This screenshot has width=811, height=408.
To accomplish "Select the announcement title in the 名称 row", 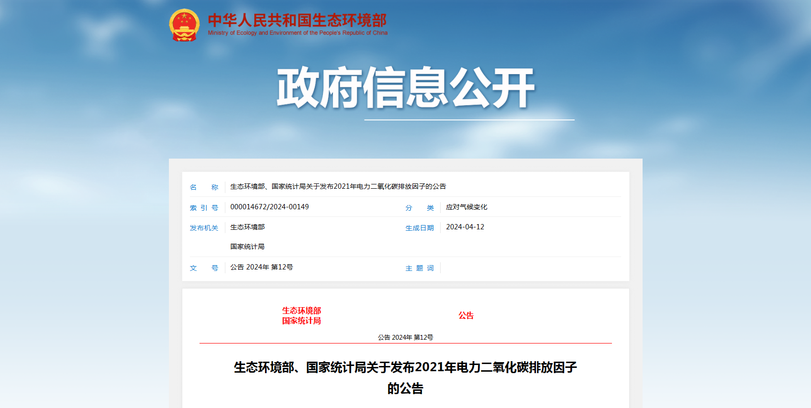I will 338,186.
